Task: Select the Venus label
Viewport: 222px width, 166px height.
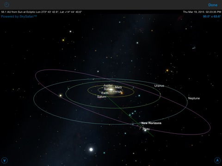Action: click(117, 91)
